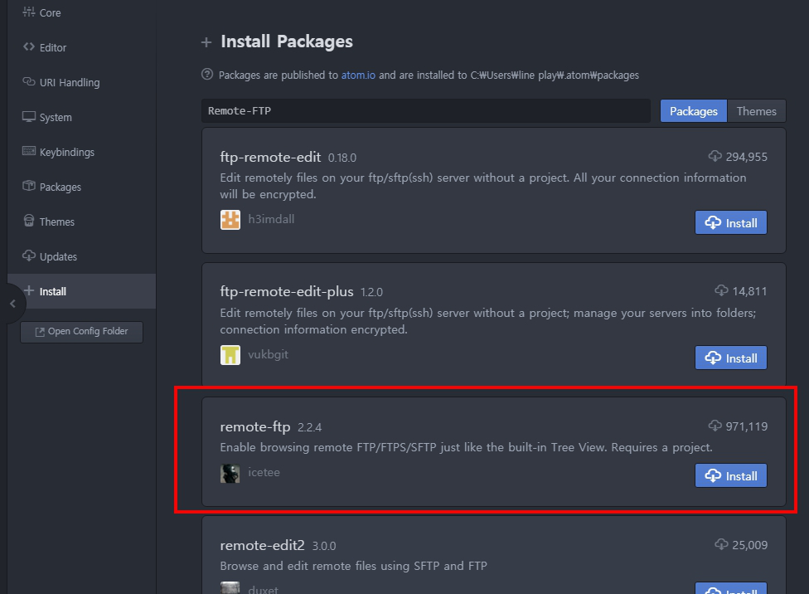Screen dimensions: 809x594
Task: Click the version number 3.0.0
Action: click(x=324, y=546)
